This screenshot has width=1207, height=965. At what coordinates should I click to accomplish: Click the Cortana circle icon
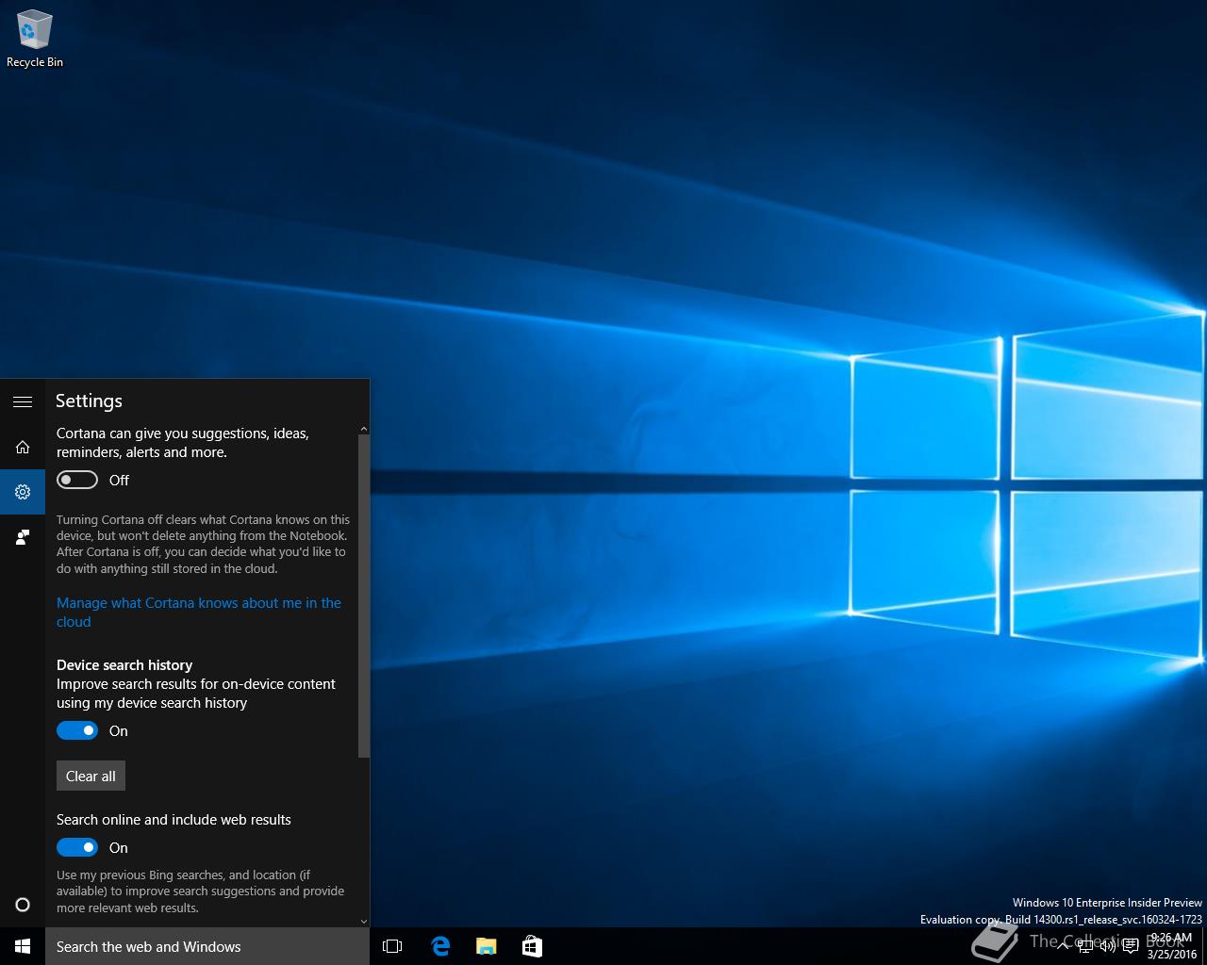click(23, 905)
